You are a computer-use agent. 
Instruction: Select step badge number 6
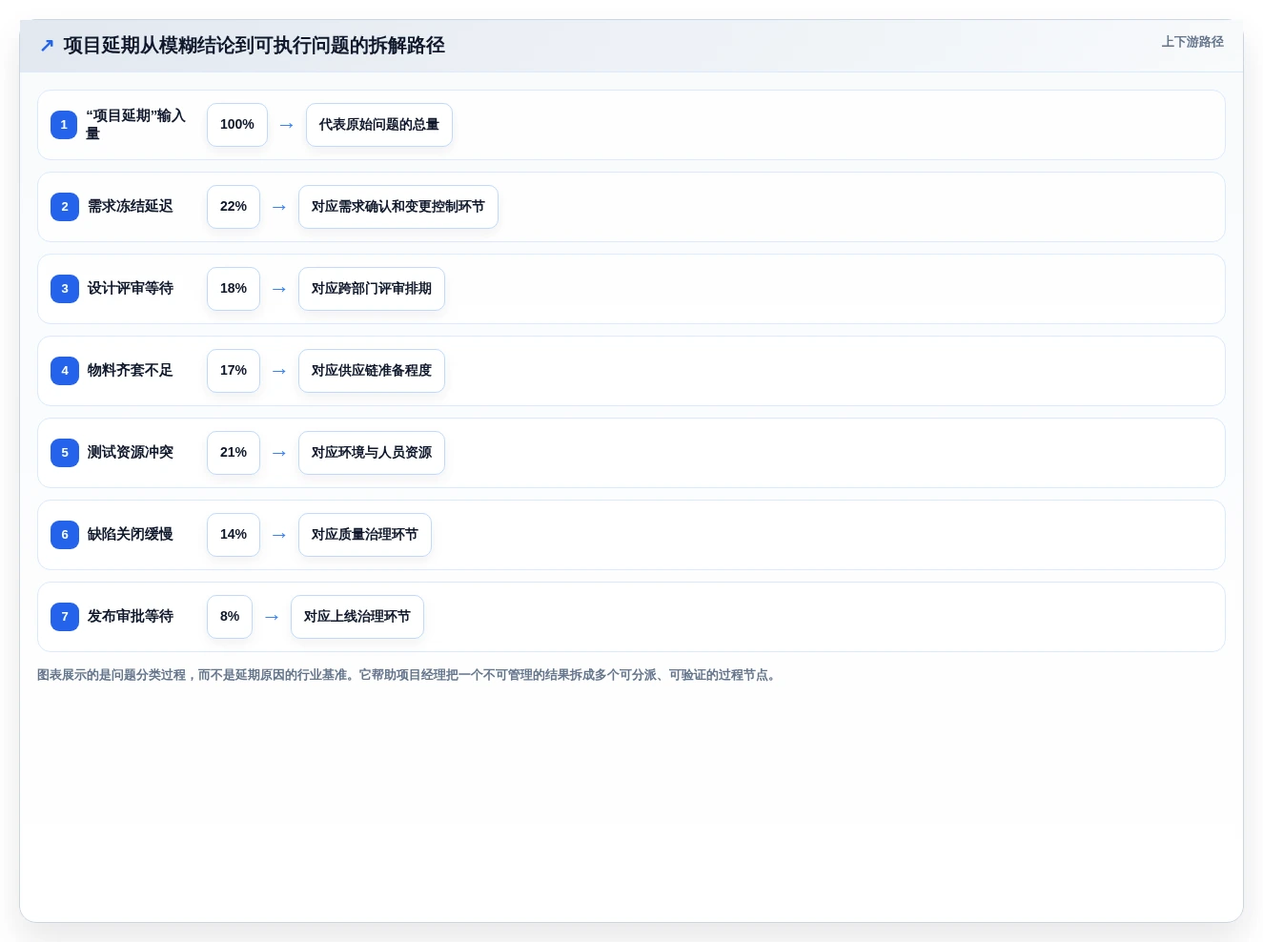coord(65,535)
